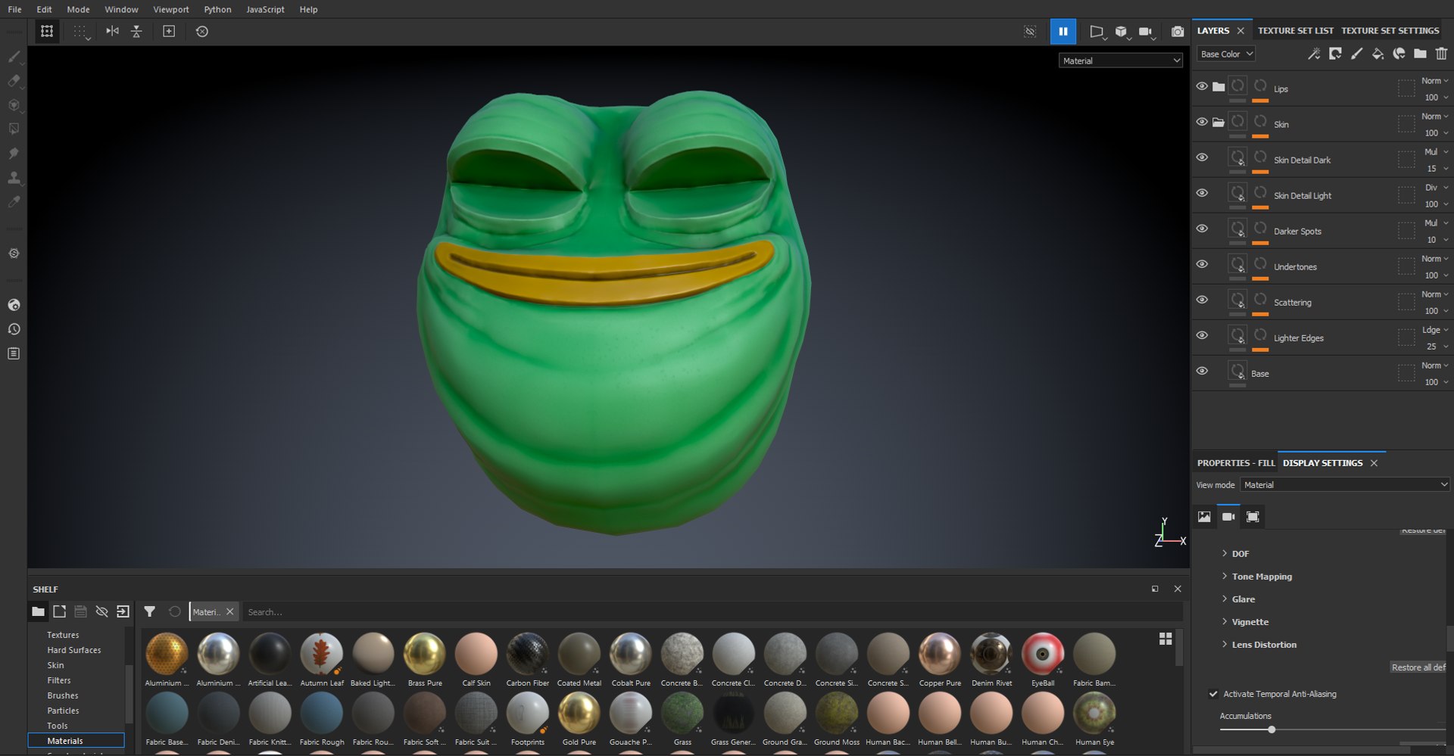Screen dimensions: 1454x756
Task: Hide the Scattering layer
Action: coord(1202,300)
